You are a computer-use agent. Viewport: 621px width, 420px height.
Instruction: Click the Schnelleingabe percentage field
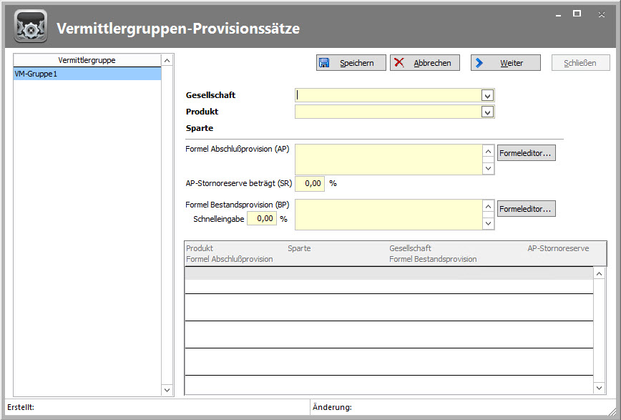pyautogui.click(x=262, y=219)
